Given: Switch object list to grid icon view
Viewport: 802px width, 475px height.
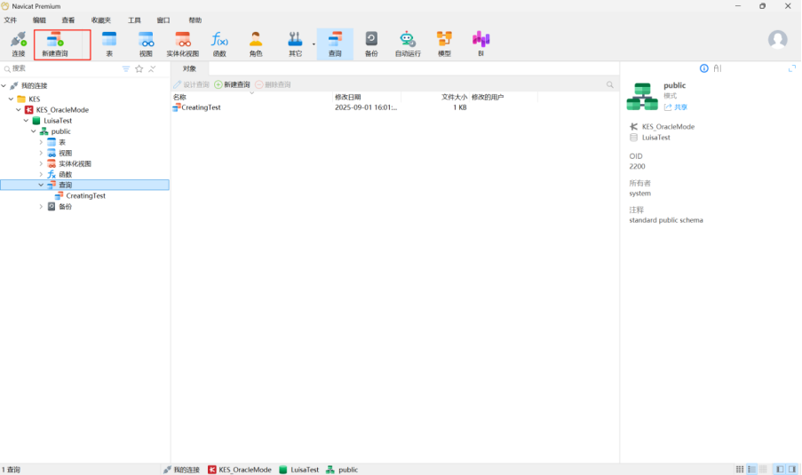Looking at the screenshot, I should pos(740,469).
